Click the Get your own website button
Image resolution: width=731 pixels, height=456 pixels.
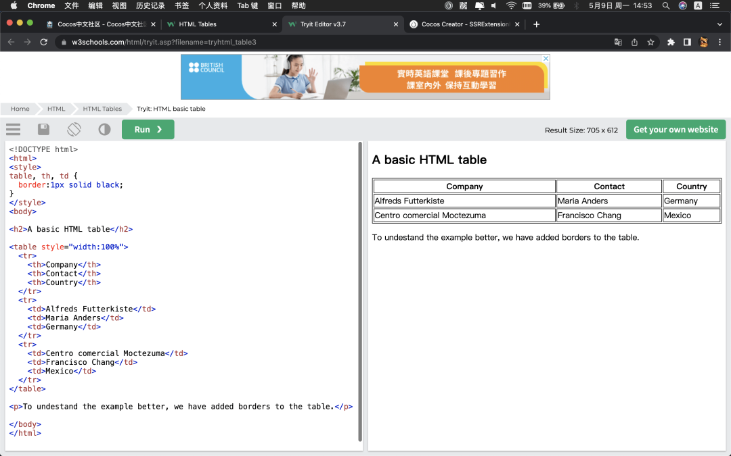coord(675,130)
